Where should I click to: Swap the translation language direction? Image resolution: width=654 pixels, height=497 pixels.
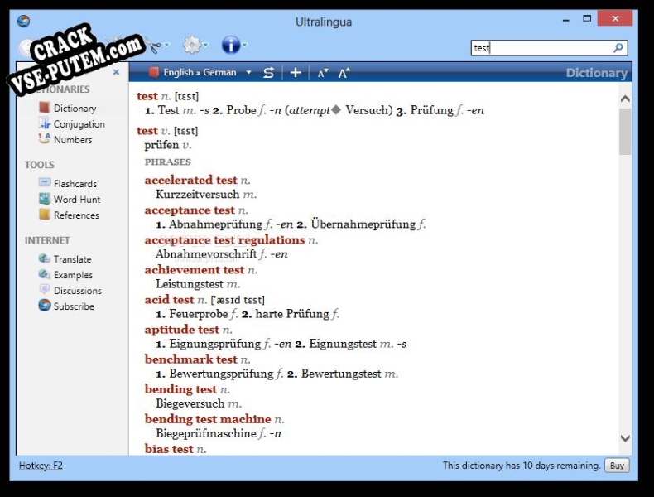pos(268,73)
